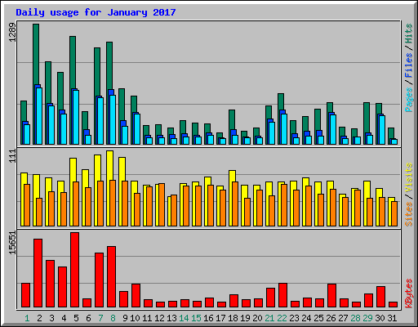The image size is (418, 327).
Task: Click day label 4 on the x-axis
Action: [x=64, y=318]
